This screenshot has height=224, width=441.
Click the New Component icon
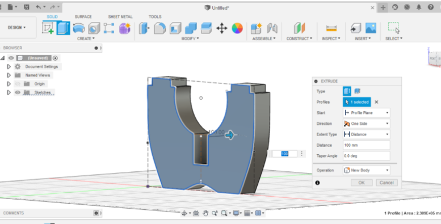coord(256,28)
